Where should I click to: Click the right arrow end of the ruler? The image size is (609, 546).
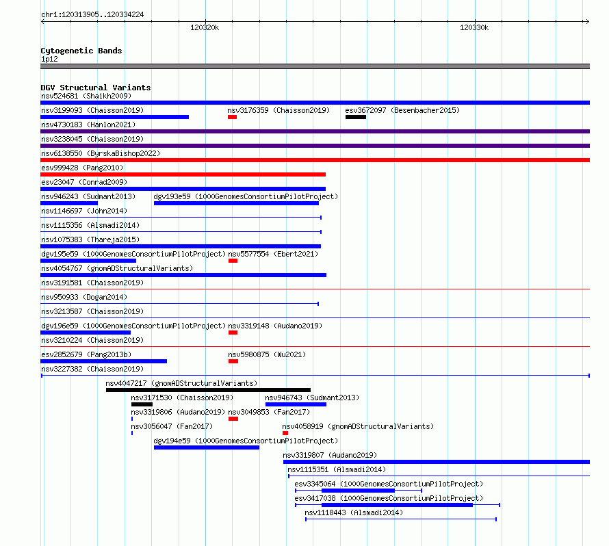pyautogui.click(x=587, y=22)
